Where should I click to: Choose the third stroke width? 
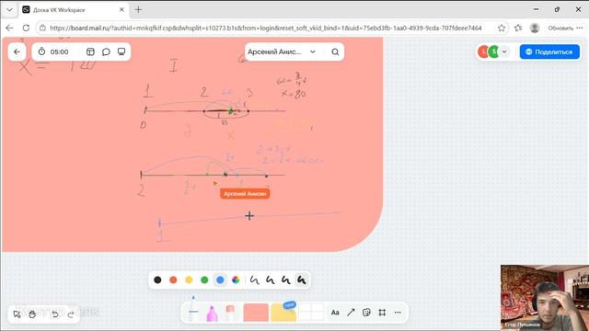[285, 280]
